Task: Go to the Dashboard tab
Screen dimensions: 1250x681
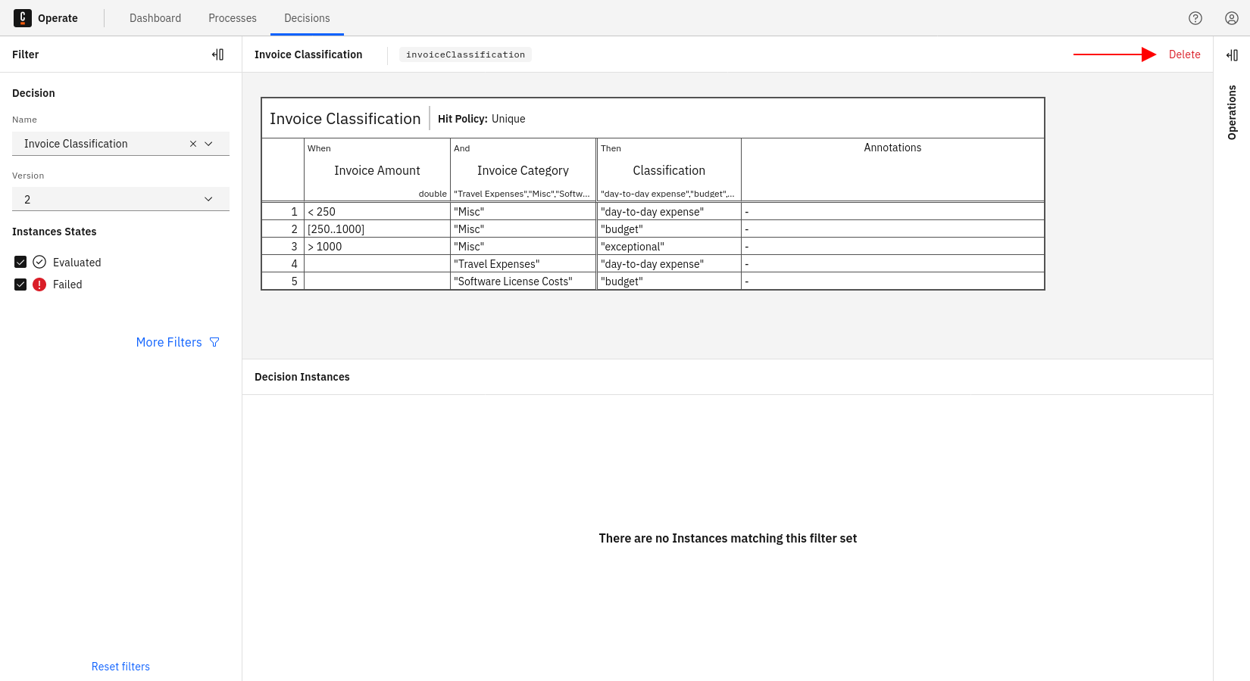Action: [155, 18]
